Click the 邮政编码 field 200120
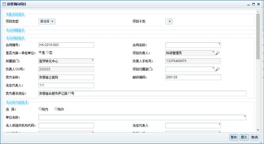 pos(193,77)
